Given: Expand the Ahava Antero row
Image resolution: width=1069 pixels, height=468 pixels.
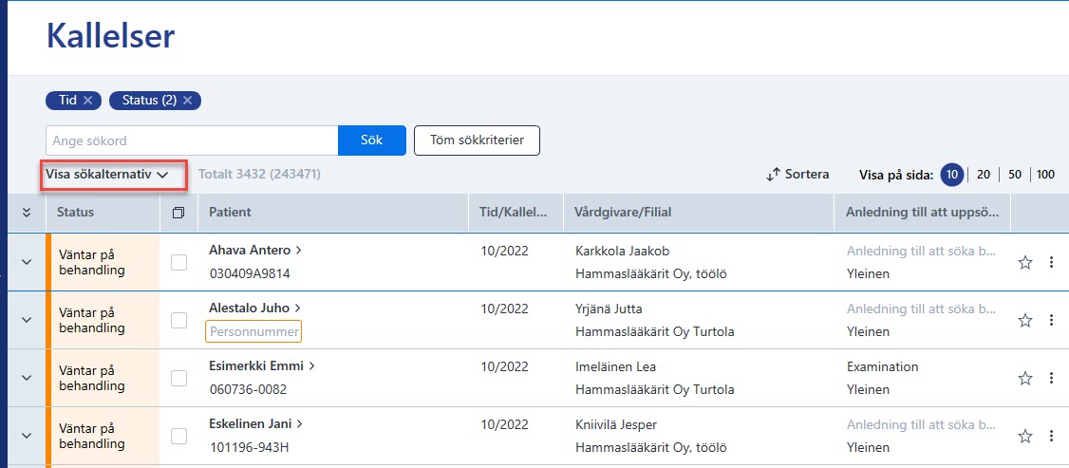Looking at the screenshot, I should [x=27, y=262].
